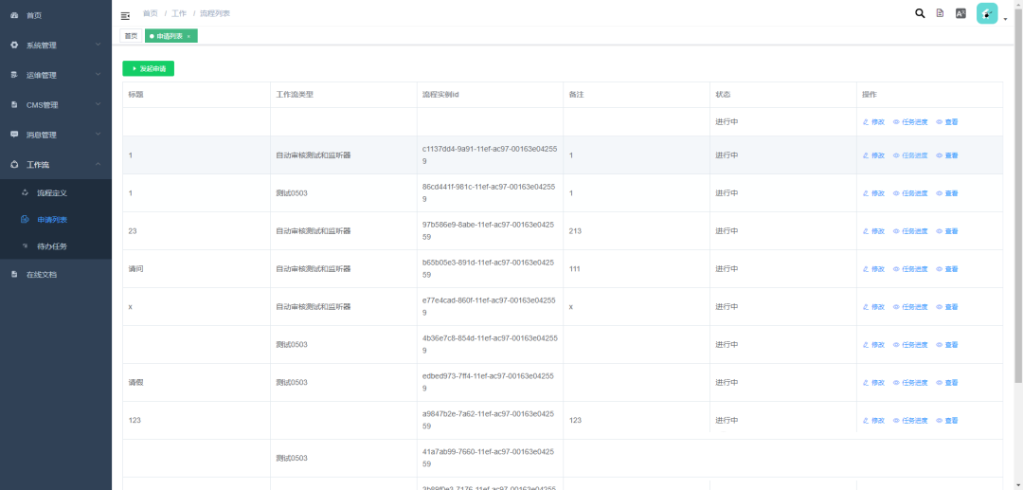This screenshot has width=1023, height=490.
Task: Toggle the sidebar collapse hamburger icon
Action: click(x=125, y=15)
